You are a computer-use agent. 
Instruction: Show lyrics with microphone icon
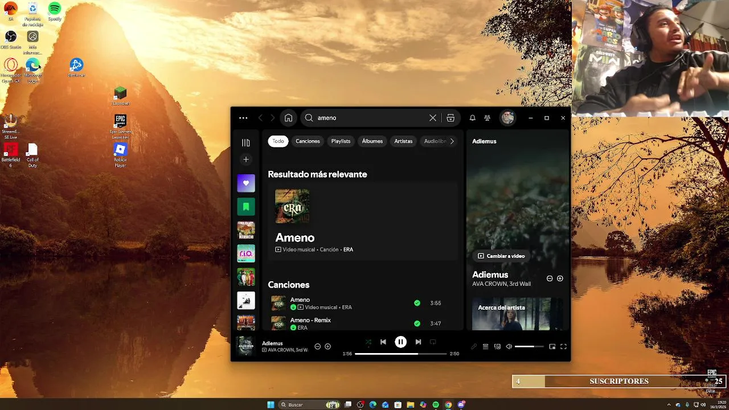473,346
